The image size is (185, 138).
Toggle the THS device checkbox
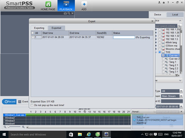click(x=160, y=52)
